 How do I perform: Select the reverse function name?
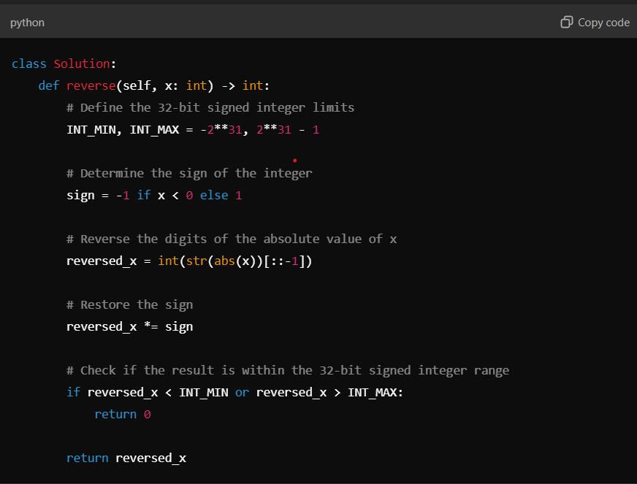(x=91, y=85)
